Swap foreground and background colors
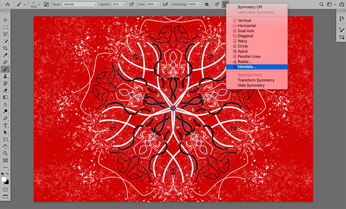The width and height of the screenshot is (346, 209). [x=7, y=174]
